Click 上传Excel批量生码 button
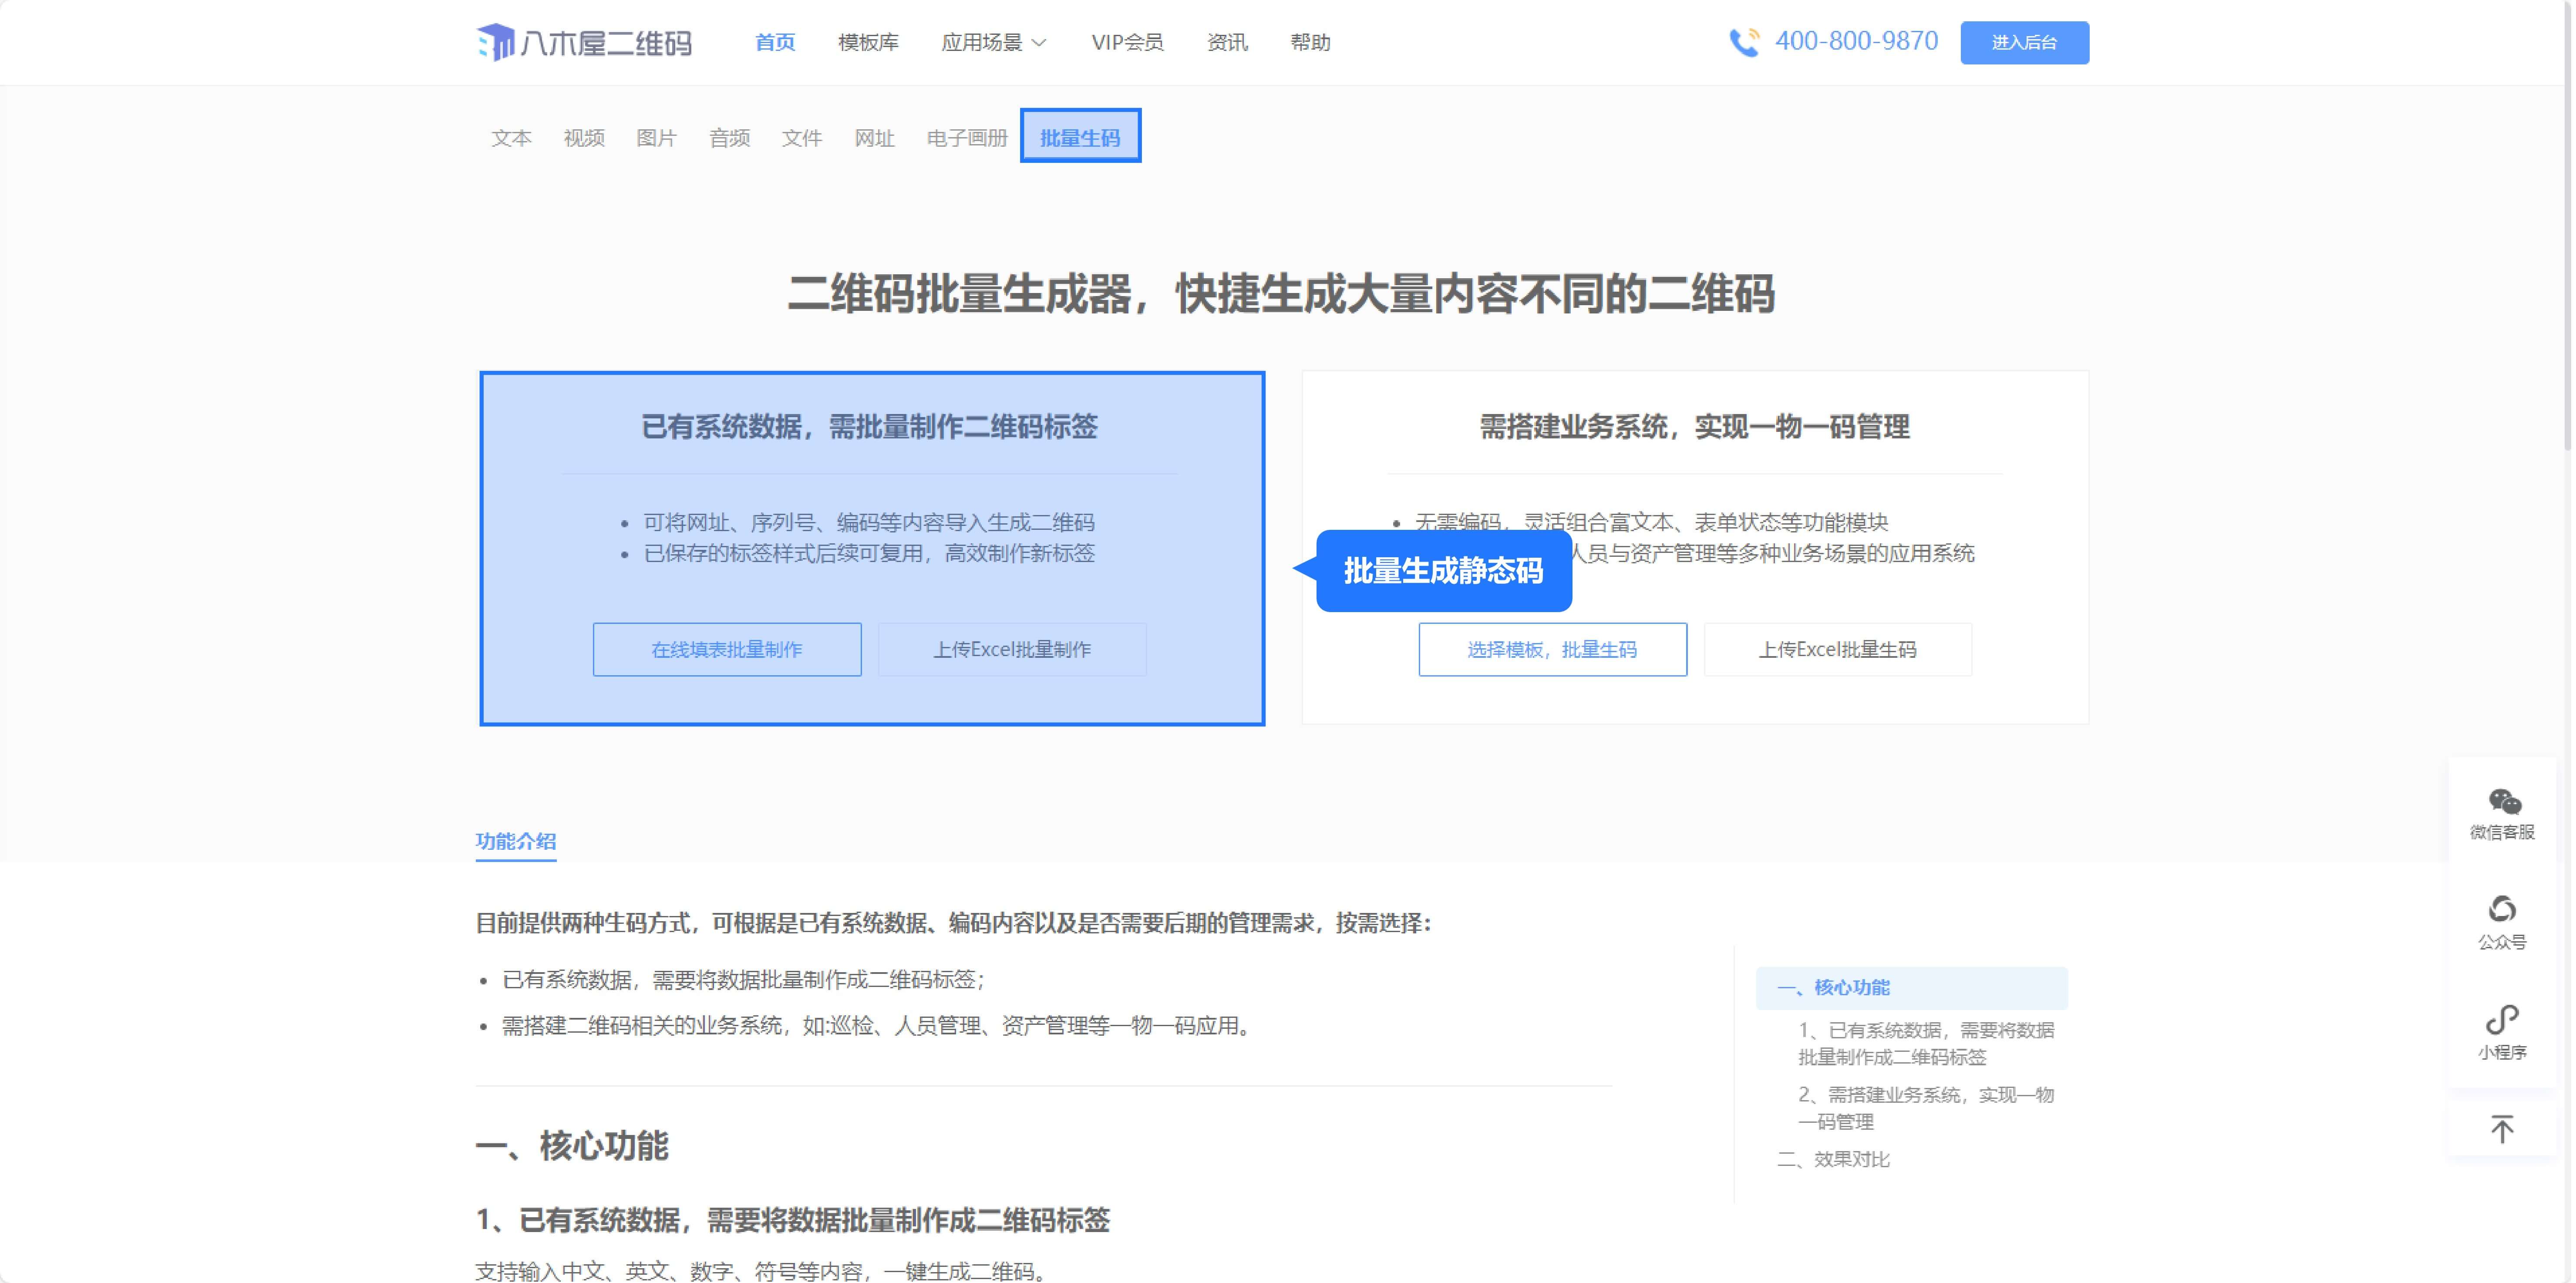Image resolution: width=2576 pixels, height=1283 pixels. coord(1837,650)
